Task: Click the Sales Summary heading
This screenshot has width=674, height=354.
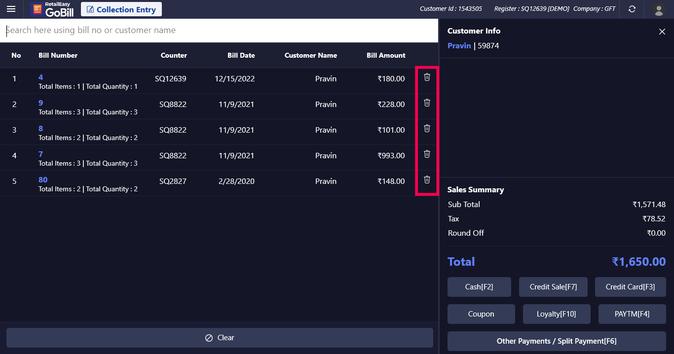Action: [476, 190]
